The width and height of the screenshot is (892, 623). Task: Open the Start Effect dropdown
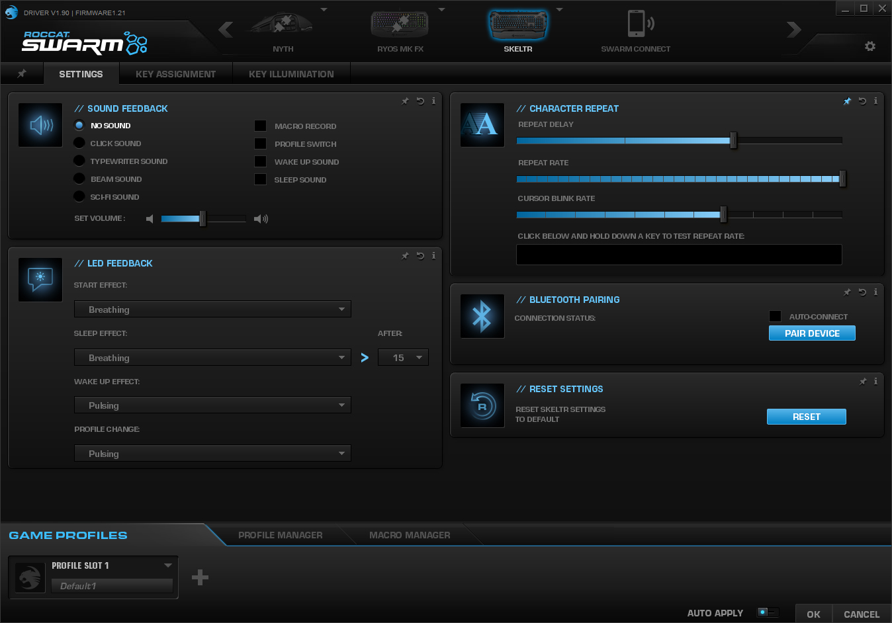click(212, 309)
